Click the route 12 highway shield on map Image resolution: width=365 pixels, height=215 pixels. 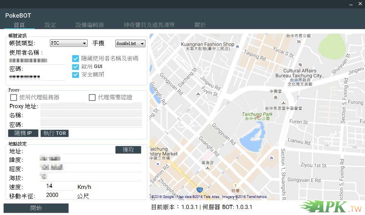(200, 189)
